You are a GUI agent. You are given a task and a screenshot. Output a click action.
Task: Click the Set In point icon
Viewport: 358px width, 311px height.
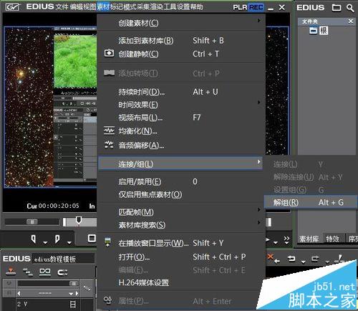(34, 239)
